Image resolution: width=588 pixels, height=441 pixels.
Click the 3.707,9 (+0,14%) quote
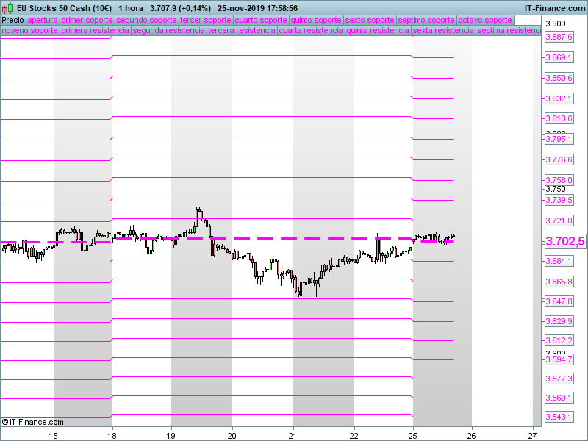pyautogui.click(x=180, y=8)
